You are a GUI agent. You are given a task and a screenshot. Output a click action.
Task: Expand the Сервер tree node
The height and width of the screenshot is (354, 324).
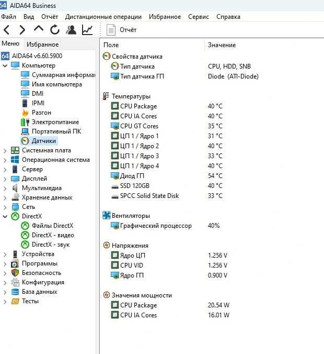[5, 170]
